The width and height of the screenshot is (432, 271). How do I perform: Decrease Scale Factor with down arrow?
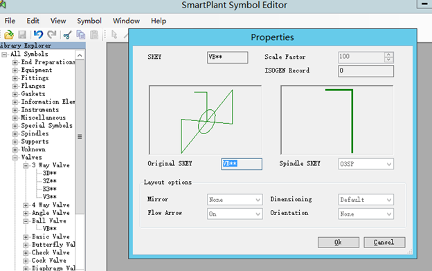[x=389, y=59]
